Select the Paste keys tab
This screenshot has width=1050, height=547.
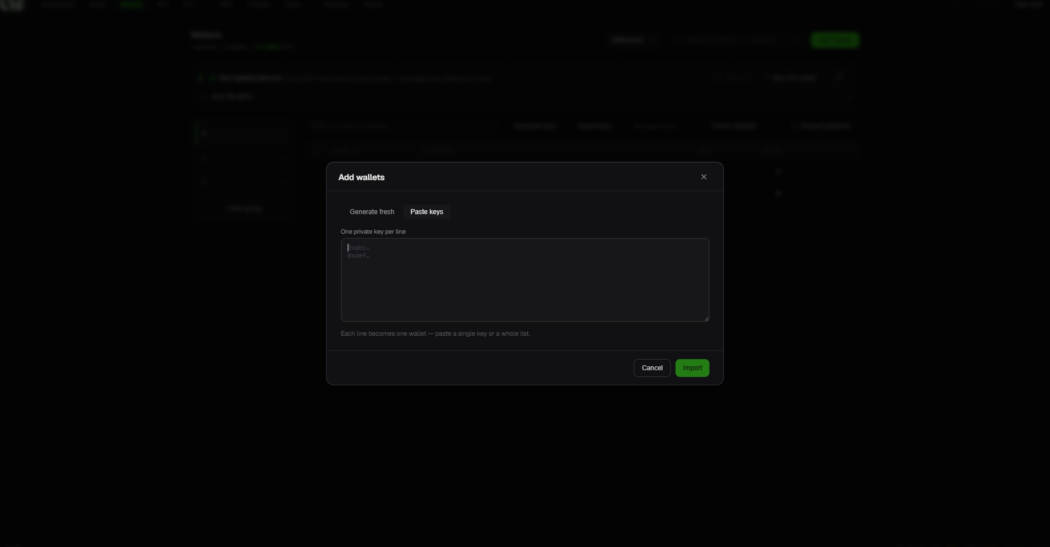[427, 212]
